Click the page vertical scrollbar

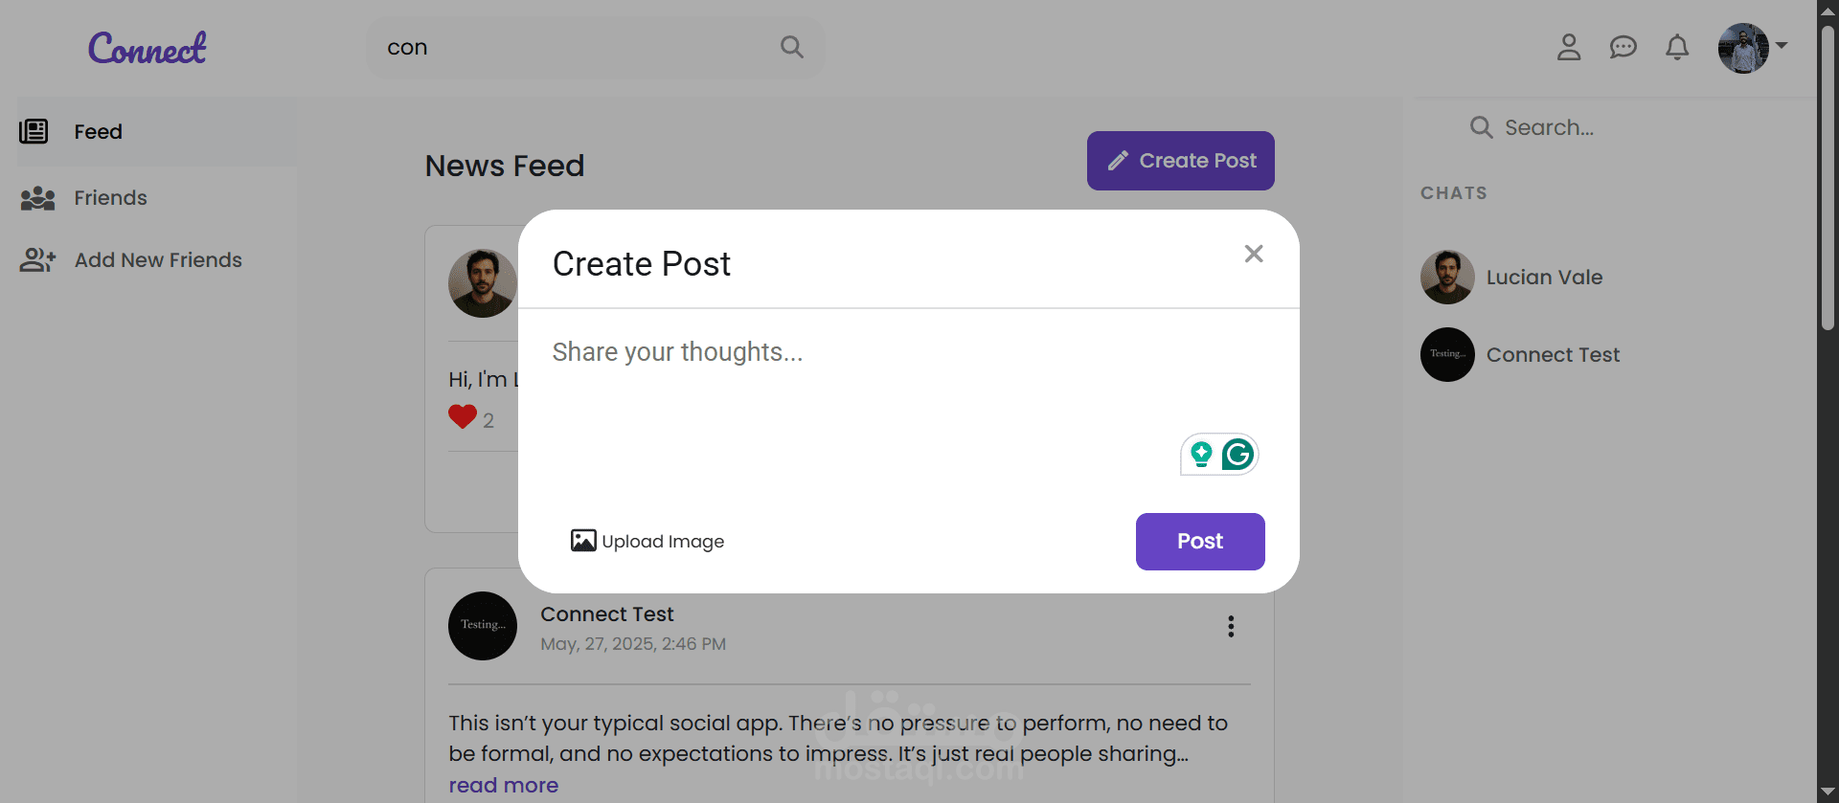[x=1828, y=178]
